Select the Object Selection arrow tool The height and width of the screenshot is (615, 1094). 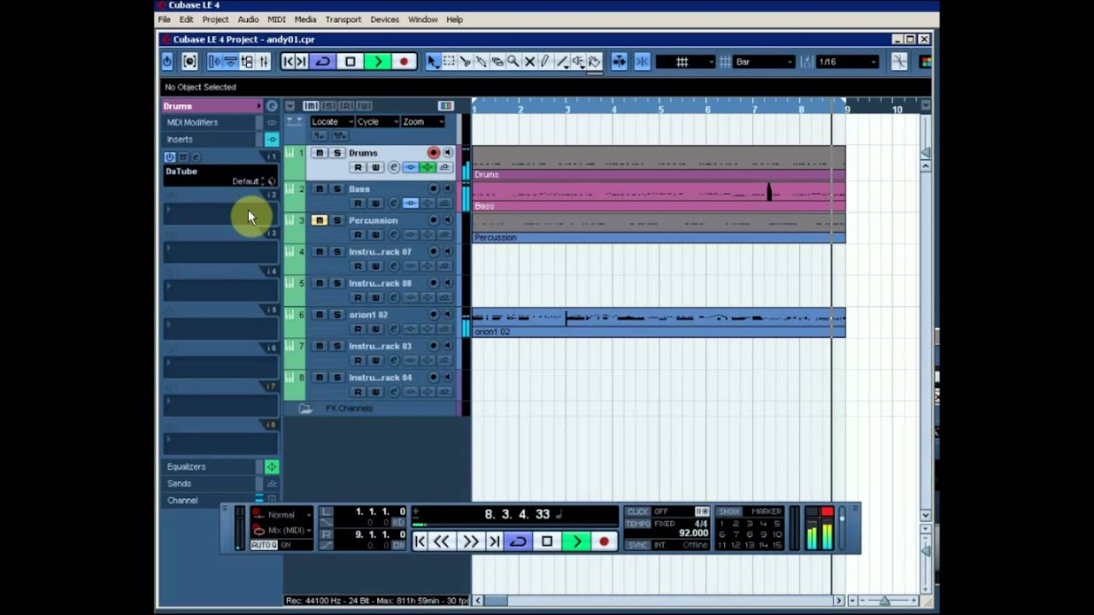coord(432,61)
